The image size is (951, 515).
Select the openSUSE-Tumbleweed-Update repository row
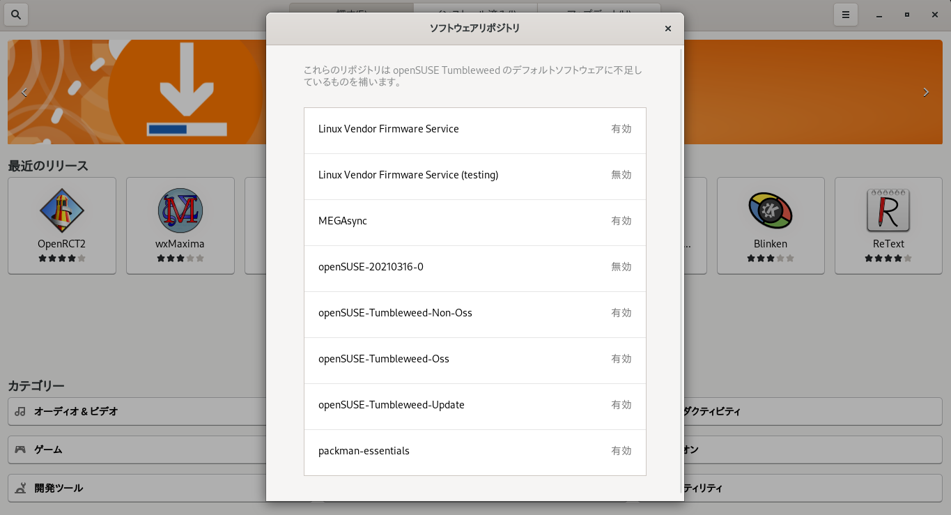(475, 406)
